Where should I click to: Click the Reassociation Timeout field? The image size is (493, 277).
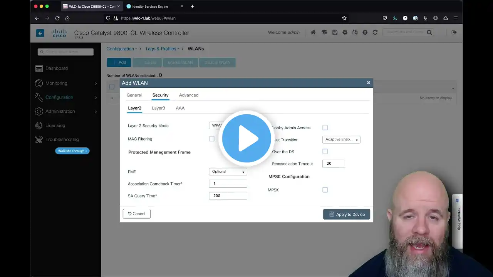[334, 164]
